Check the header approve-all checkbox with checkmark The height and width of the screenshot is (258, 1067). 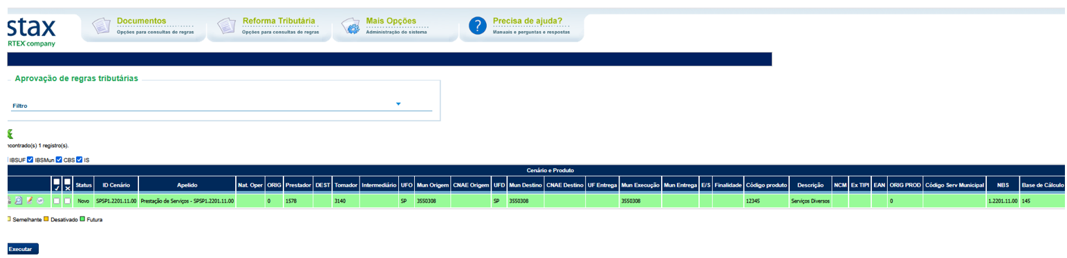click(x=57, y=182)
